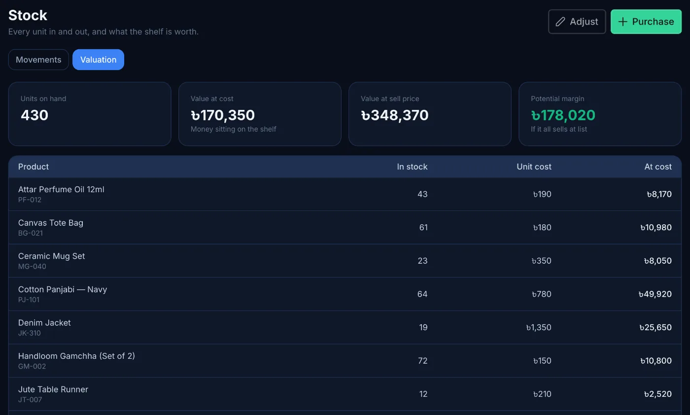This screenshot has width=690, height=415.
Task: Click the pencil icon in Adjust button
Action: 560,22
